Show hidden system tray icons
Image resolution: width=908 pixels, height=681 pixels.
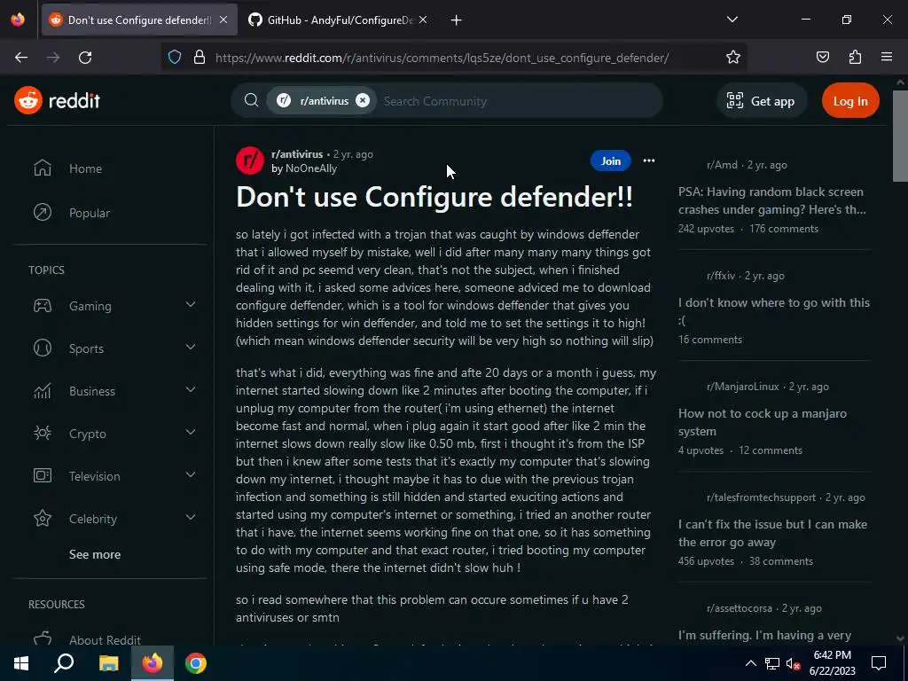tap(750, 663)
